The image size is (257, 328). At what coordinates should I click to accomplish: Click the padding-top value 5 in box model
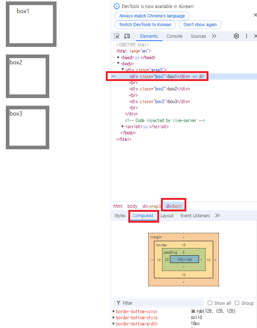pos(183,252)
